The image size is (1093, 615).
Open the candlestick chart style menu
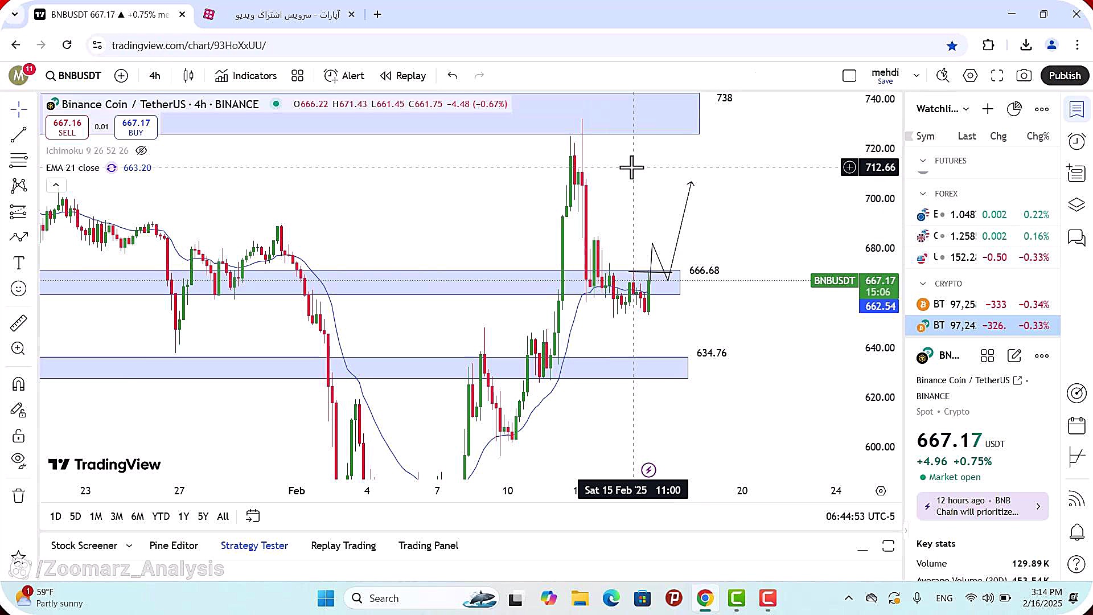point(188,76)
